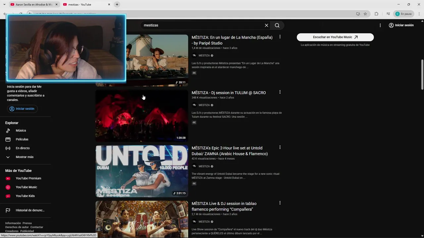Open browser extensions puzzle icon

(376, 14)
